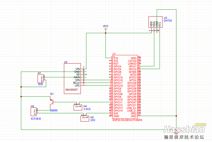Viewport: 212px width, 142px height.
Task: Click the VIN pin on MAX98357
Action: tap(78, 69)
